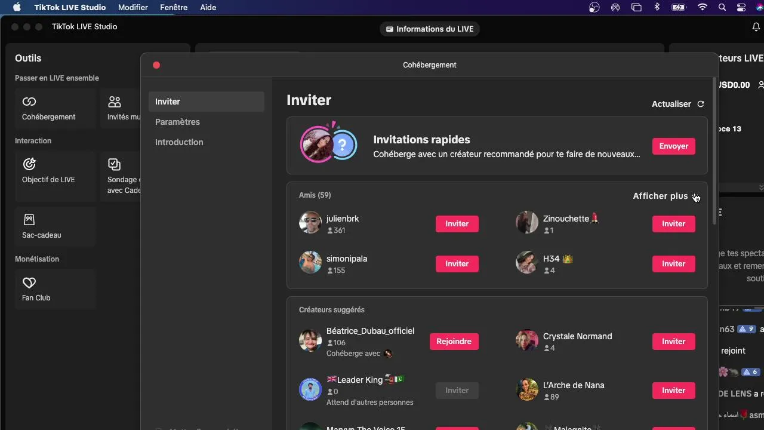Click julienbrk's profile avatar

click(310, 222)
